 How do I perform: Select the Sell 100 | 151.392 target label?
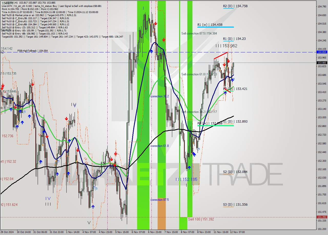tap(201, 219)
